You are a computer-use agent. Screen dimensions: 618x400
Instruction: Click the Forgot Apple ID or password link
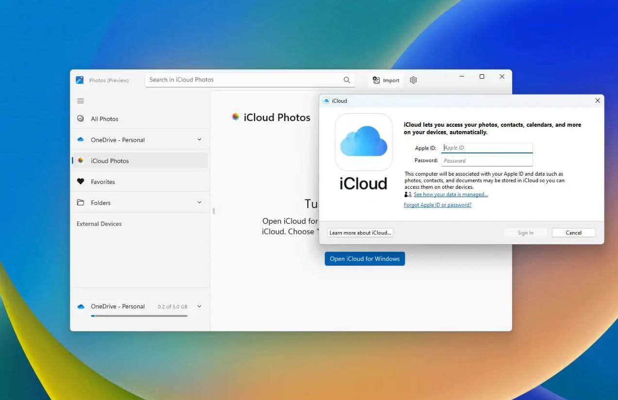(x=437, y=205)
